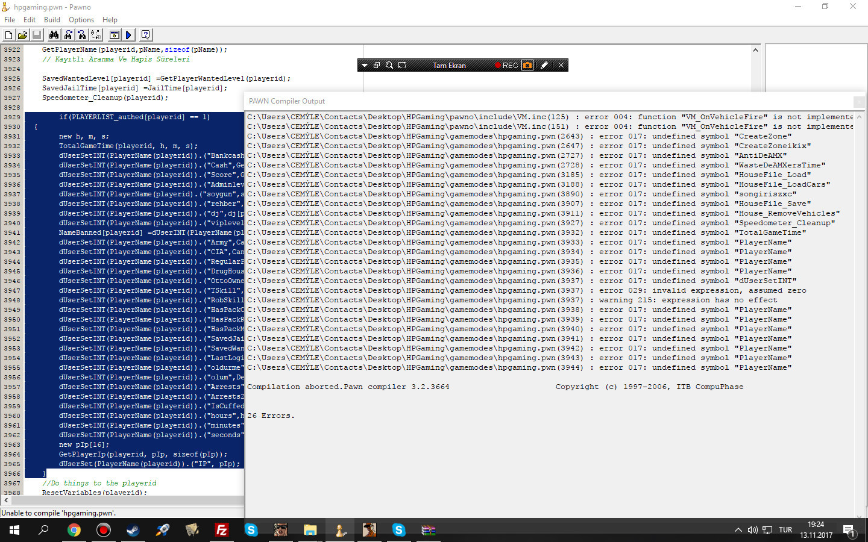Viewport: 868px width, 542px height.
Task: Open the recorder bar dropdown arrow
Action: point(365,65)
